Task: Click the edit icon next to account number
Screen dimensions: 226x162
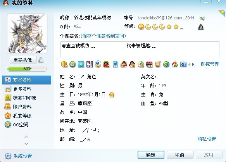Action: (202, 18)
